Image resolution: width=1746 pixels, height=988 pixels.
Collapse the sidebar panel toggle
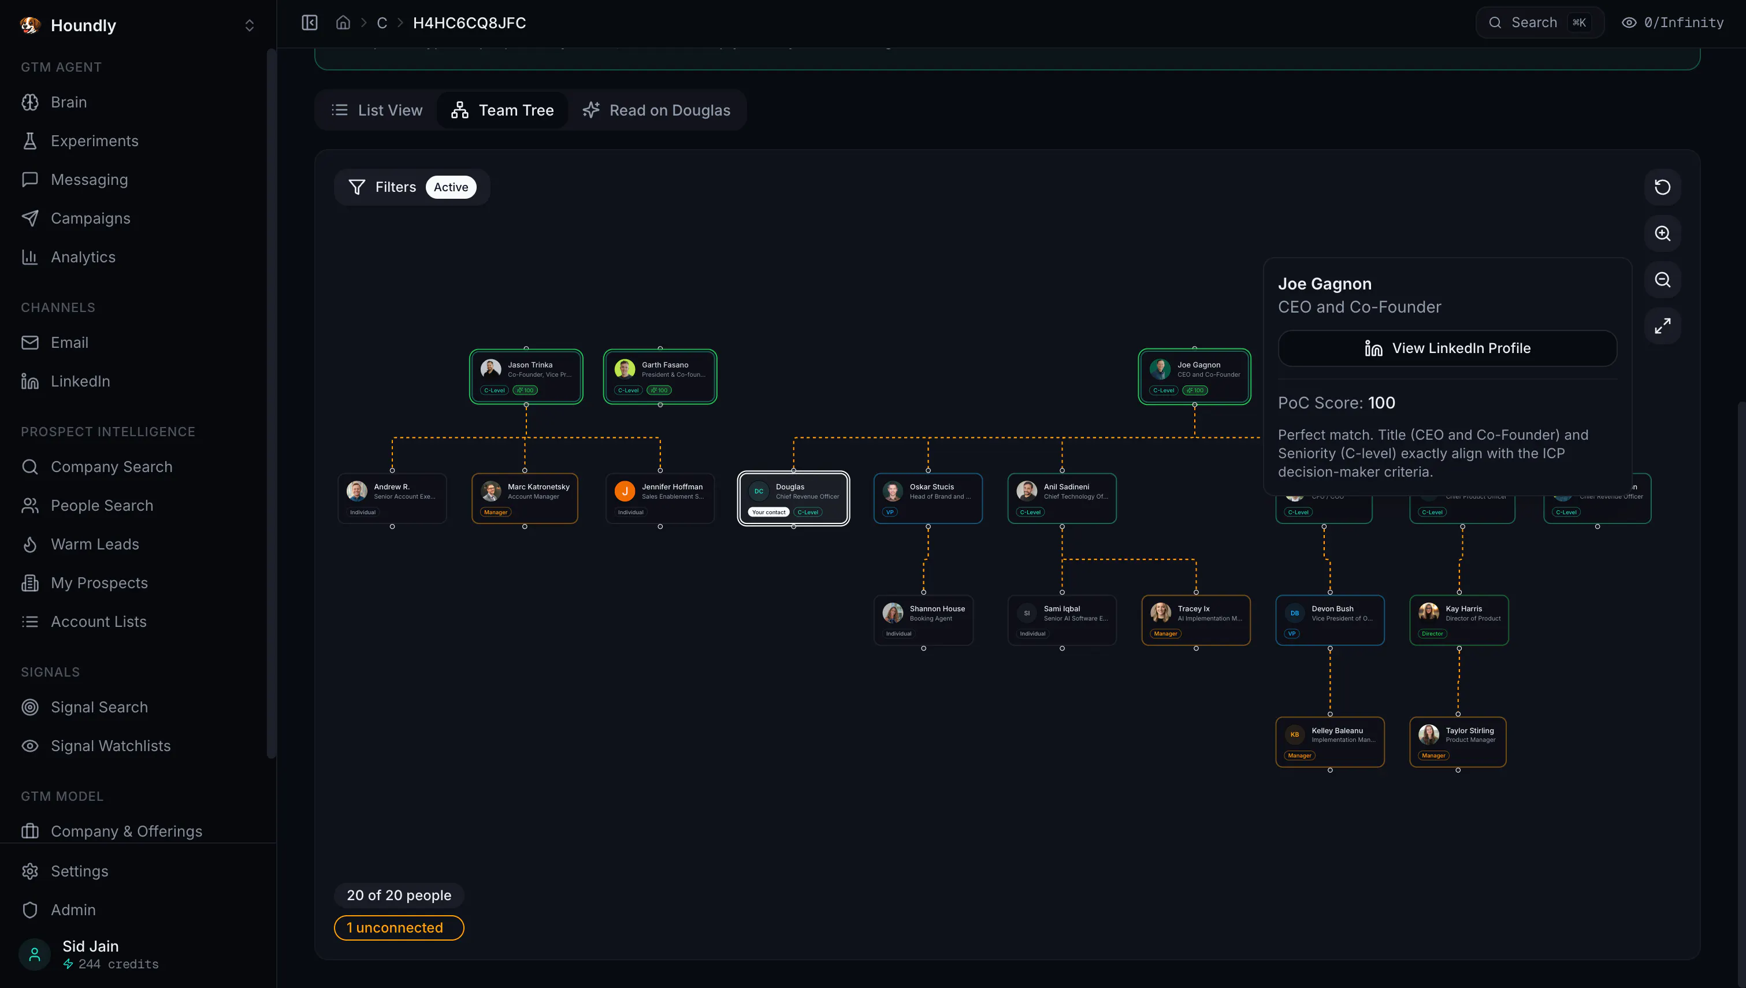309,23
